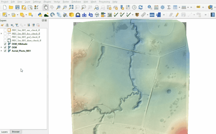Click the Filter Legend funnel icon
This screenshot has width=216, height=134.
(x=17, y=25)
